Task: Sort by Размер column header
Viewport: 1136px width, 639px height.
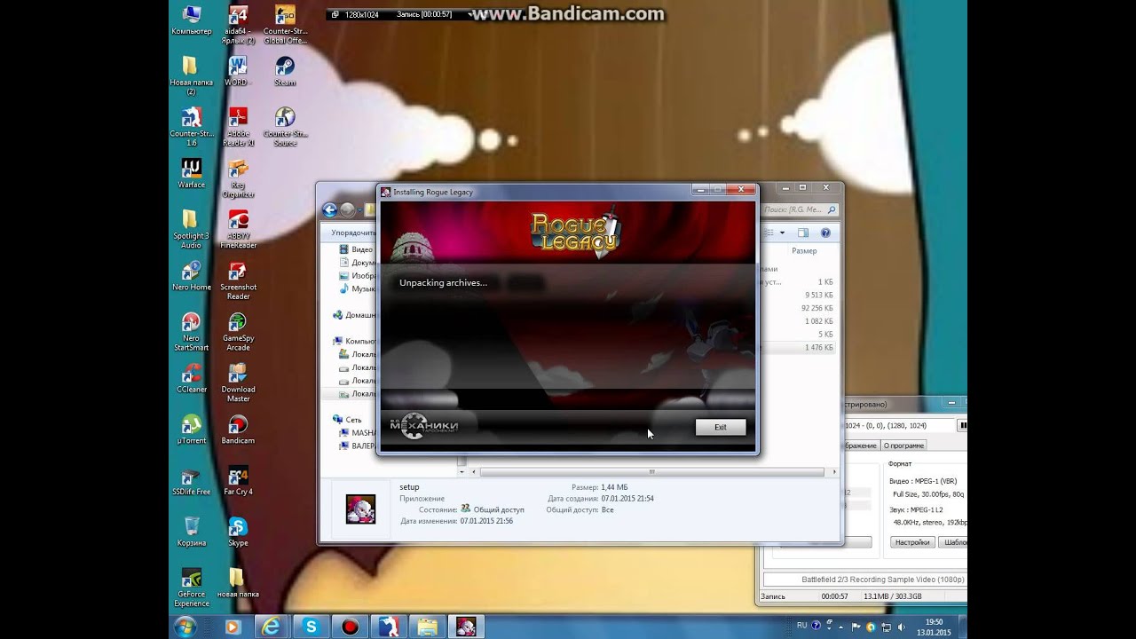Action: [804, 251]
